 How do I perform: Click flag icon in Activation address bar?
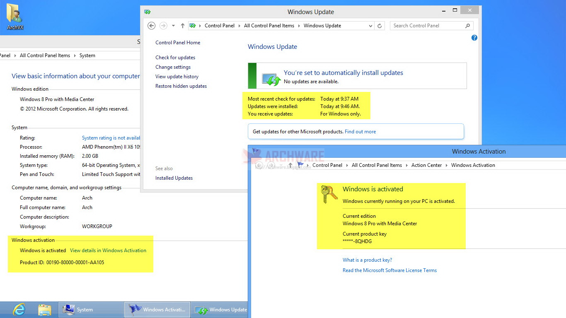coord(300,165)
